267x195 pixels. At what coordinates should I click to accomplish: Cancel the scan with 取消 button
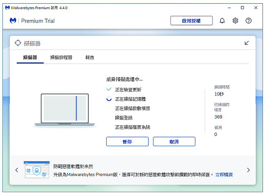coord(174,142)
